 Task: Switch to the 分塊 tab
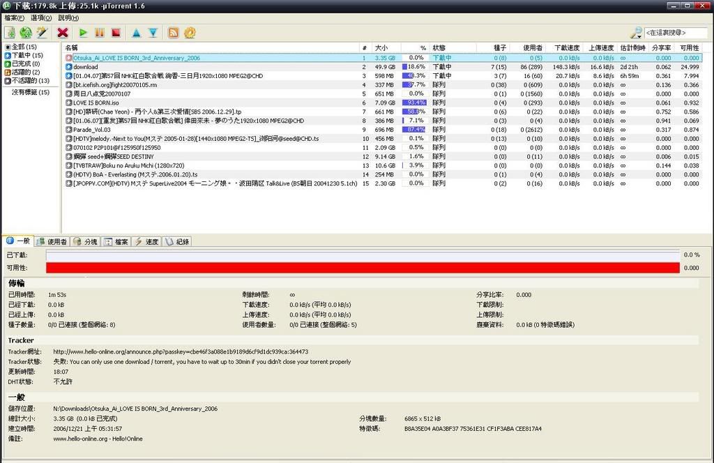point(86,242)
